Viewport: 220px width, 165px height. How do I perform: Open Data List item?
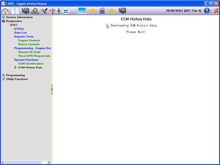pyautogui.click(x=20, y=32)
